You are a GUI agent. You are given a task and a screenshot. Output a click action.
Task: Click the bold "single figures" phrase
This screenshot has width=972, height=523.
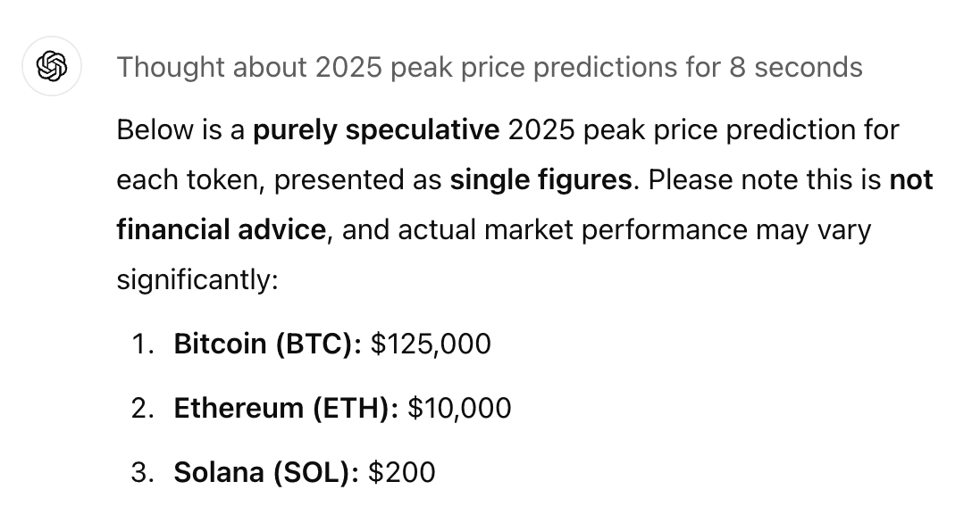[540, 180]
